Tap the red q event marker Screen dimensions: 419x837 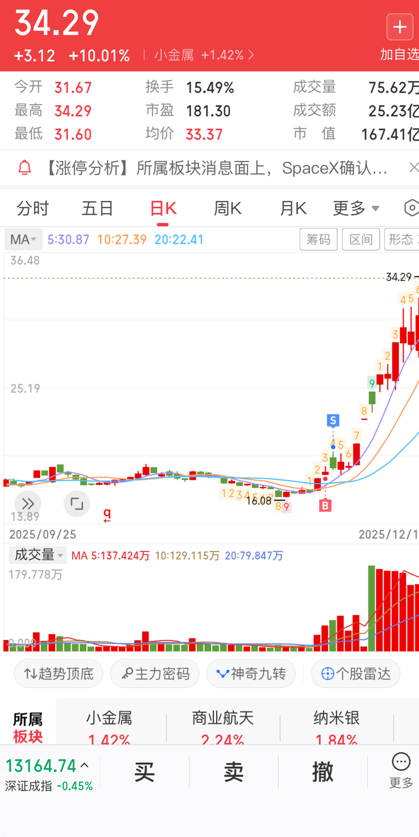[x=107, y=515]
